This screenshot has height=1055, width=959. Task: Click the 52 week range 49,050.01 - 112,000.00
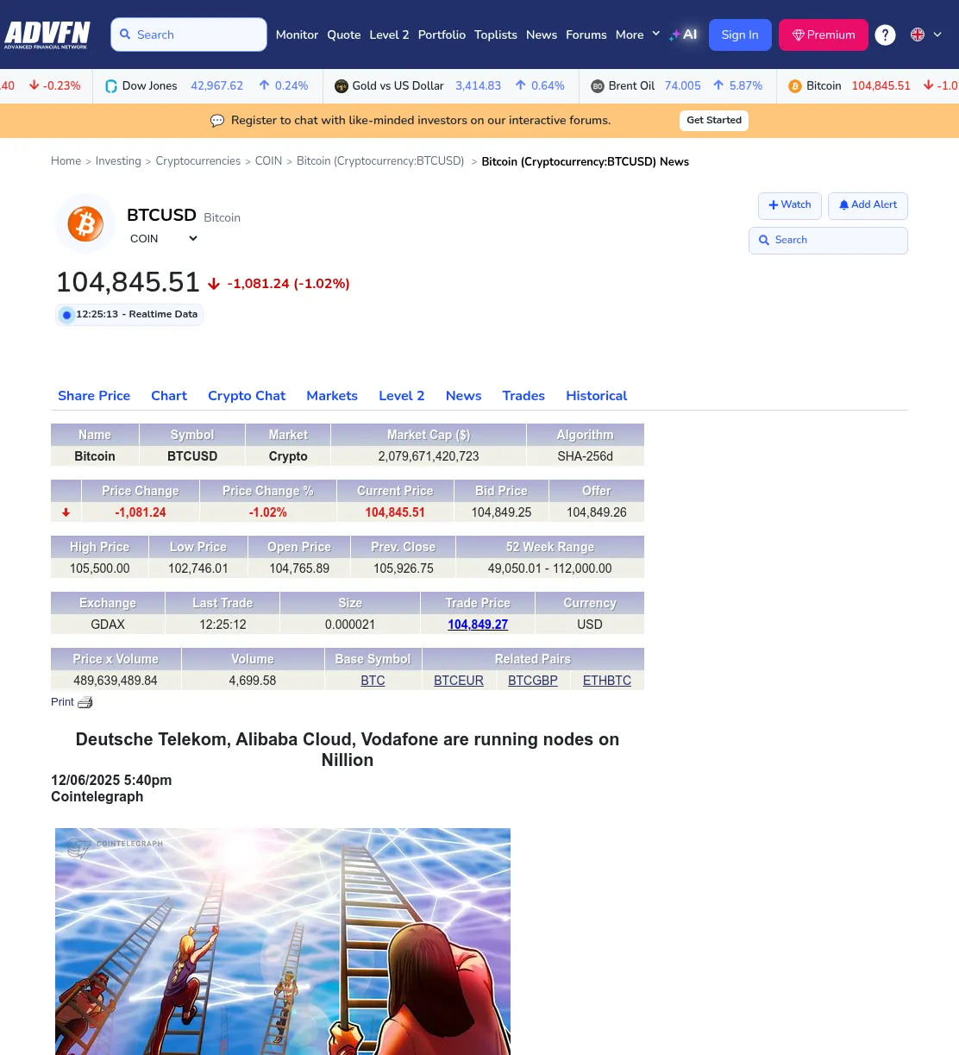(x=550, y=568)
